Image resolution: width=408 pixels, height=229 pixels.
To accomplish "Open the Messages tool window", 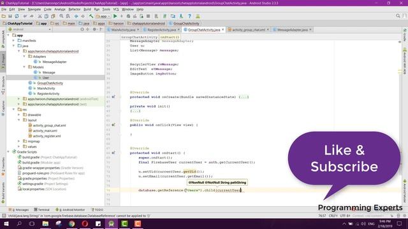I will 18,210.
